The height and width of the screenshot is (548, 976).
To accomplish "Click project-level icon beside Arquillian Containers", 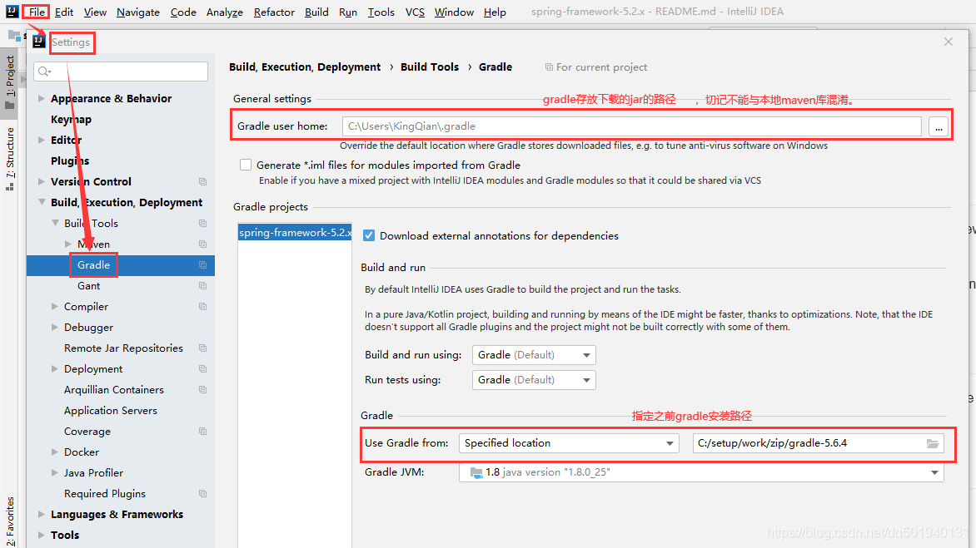I will (x=203, y=389).
